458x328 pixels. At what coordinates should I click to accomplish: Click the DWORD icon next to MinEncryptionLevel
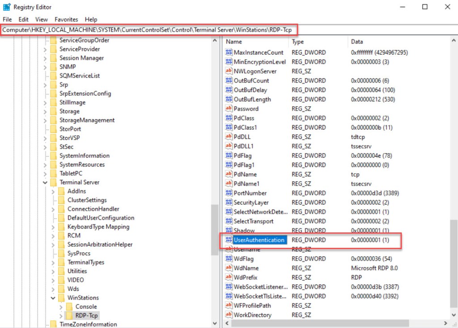click(229, 62)
